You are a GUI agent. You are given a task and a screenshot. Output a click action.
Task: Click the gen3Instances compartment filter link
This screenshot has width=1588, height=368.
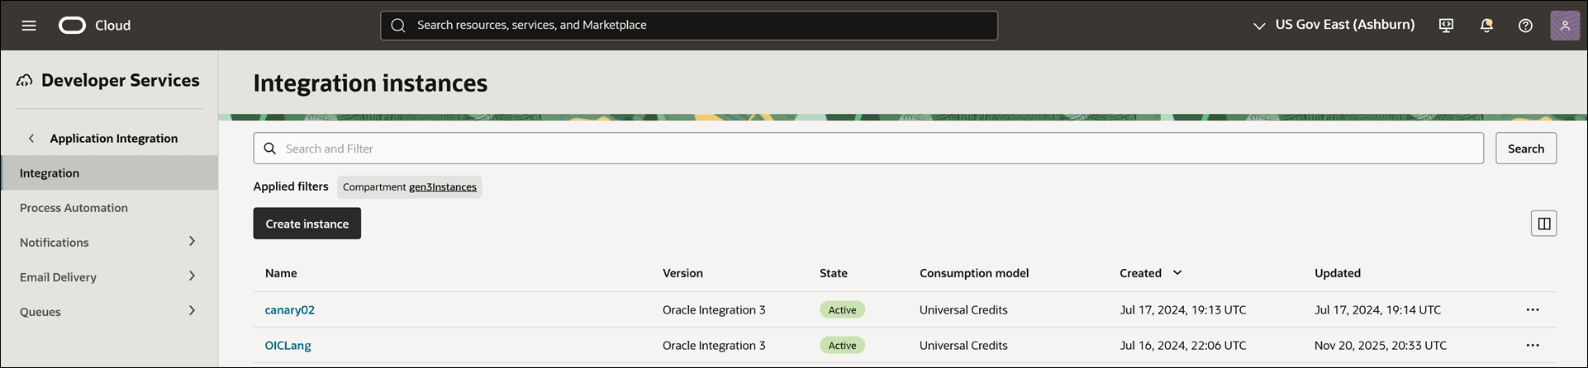click(x=443, y=187)
